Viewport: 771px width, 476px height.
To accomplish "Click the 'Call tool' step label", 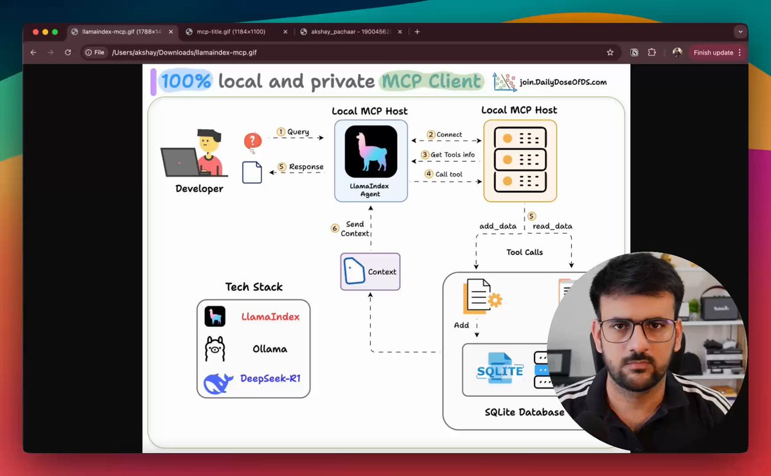I will (x=449, y=174).
